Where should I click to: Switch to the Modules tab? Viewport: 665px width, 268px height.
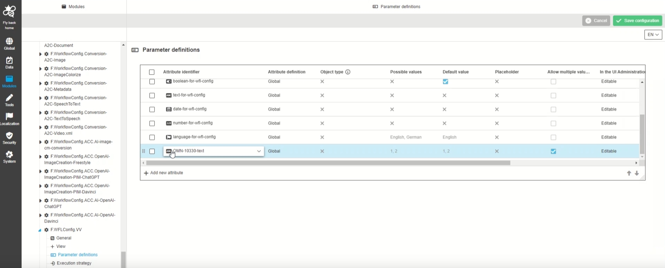click(x=73, y=7)
